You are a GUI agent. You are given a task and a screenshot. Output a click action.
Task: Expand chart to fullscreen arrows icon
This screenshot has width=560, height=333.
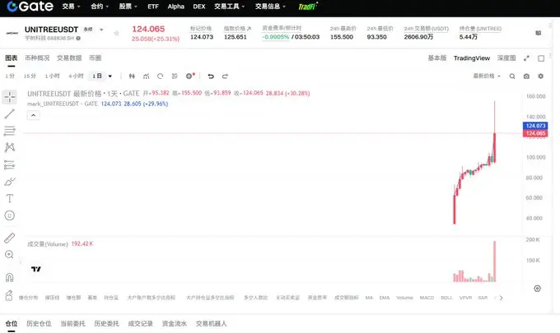pos(526,58)
